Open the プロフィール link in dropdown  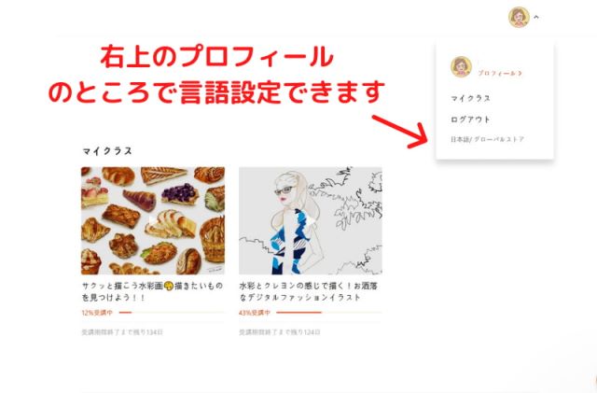(x=496, y=73)
